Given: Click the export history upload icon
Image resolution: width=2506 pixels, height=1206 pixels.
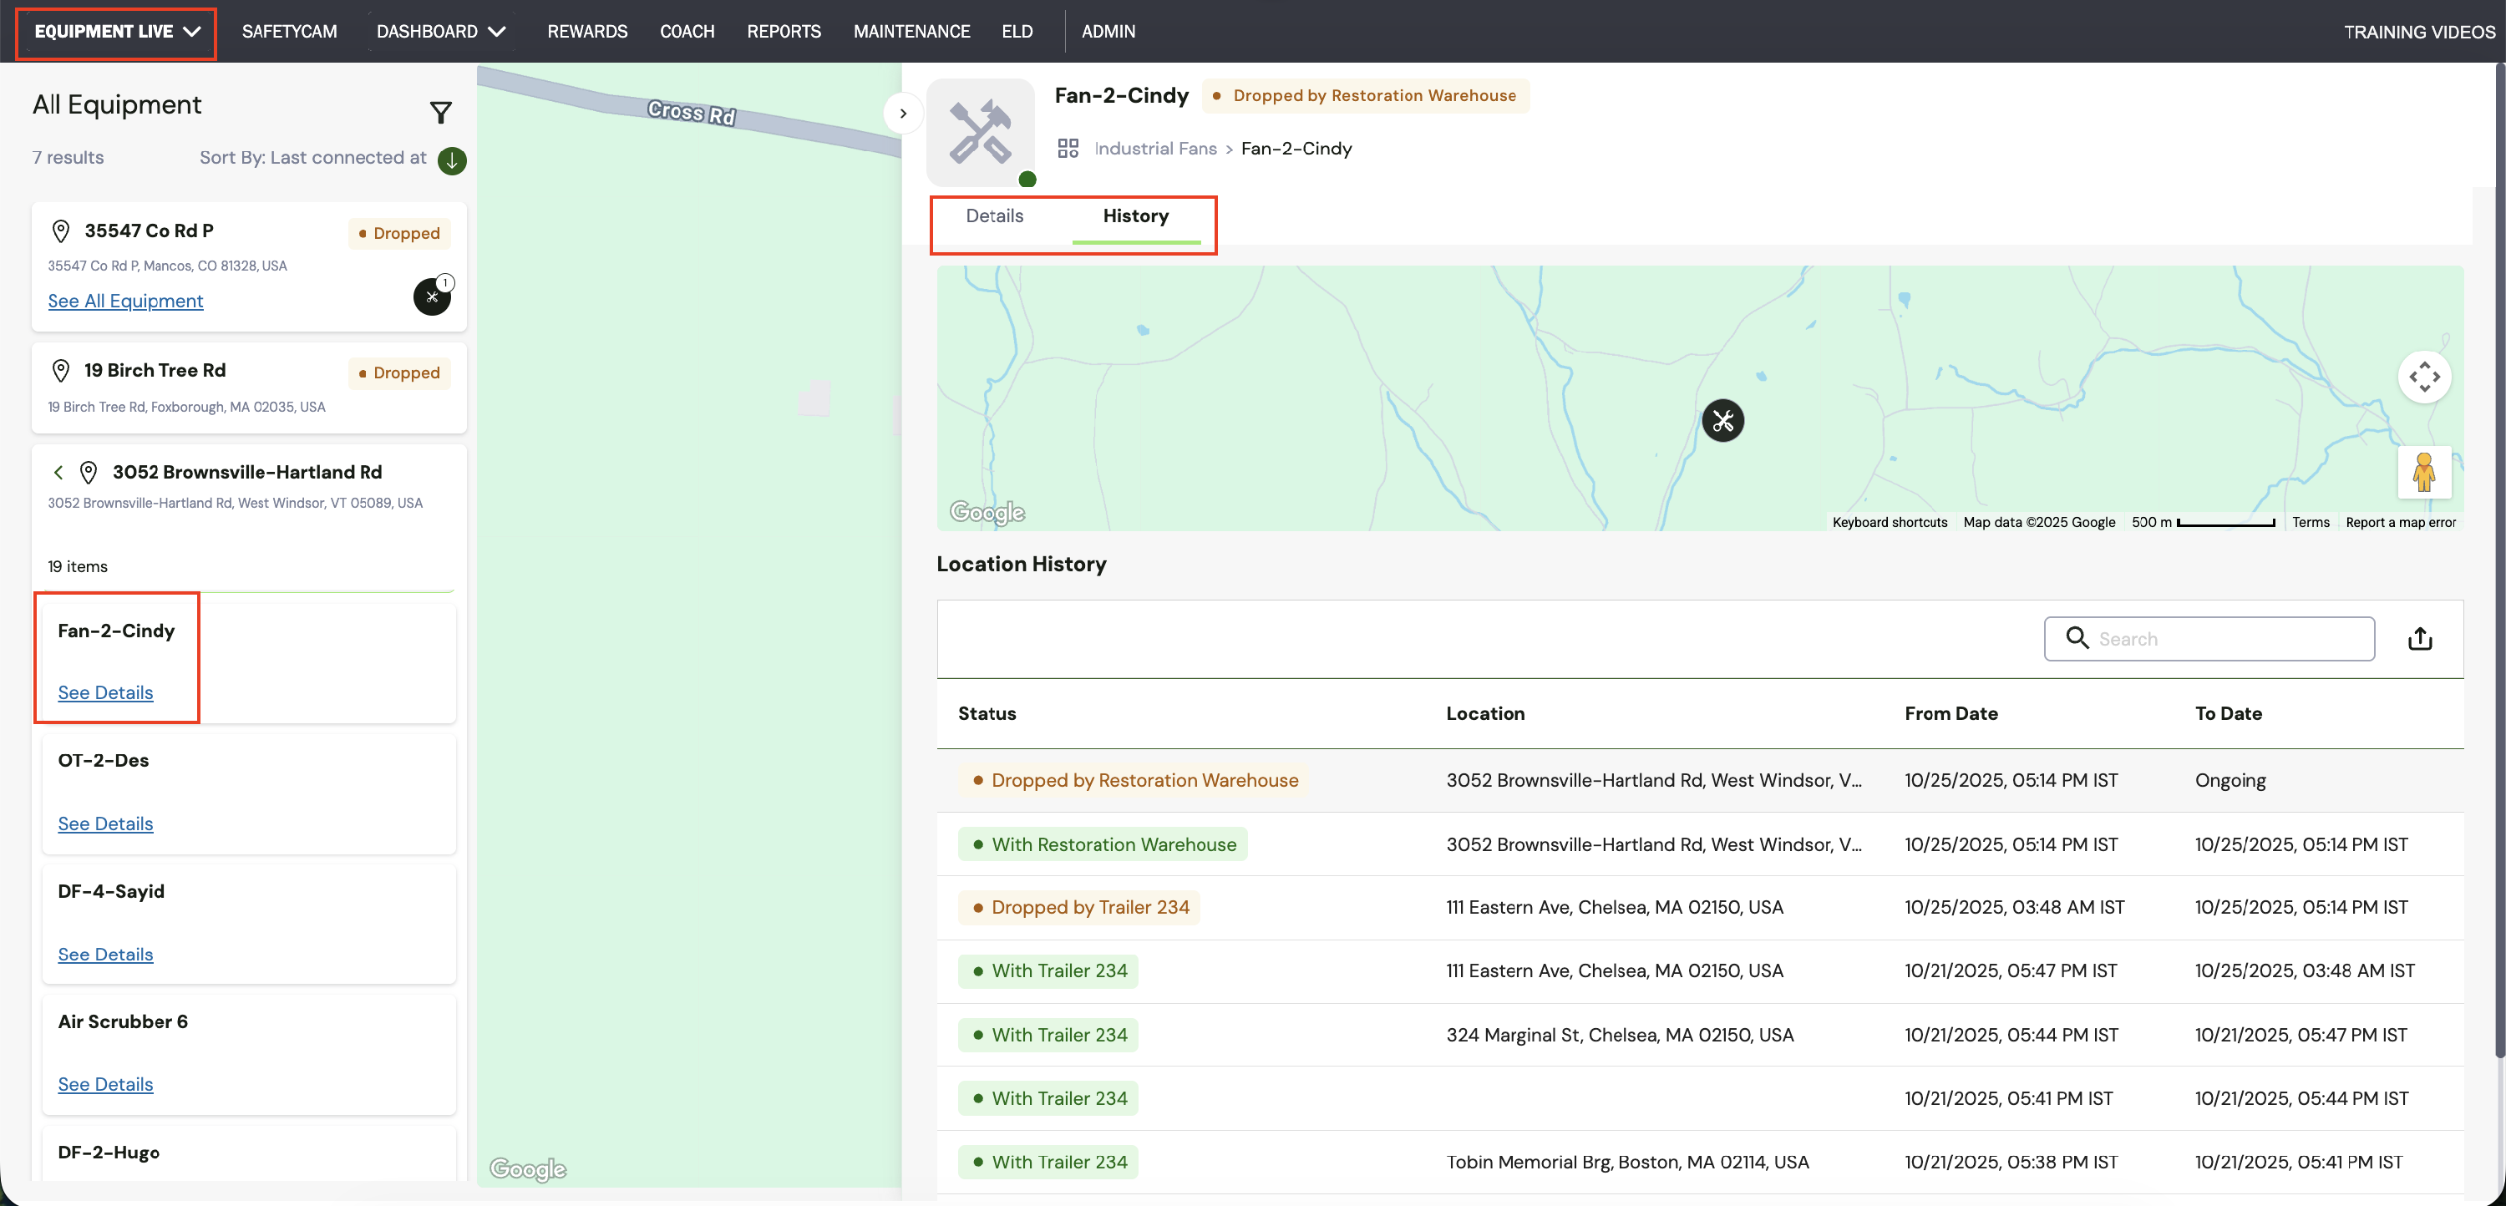Looking at the screenshot, I should [x=2419, y=639].
